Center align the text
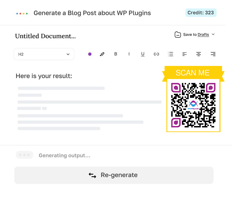 pyautogui.click(x=198, y=54)
